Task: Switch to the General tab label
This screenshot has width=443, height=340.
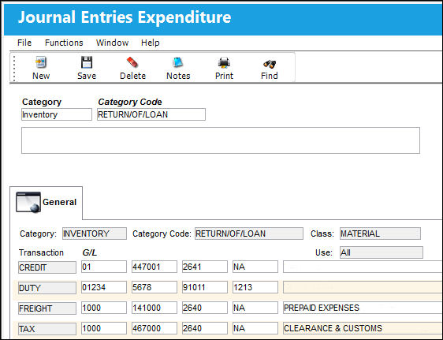Action: 59,202
